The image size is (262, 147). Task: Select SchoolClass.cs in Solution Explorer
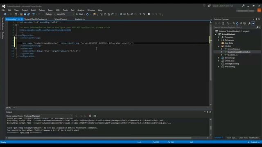pos(234,49)
